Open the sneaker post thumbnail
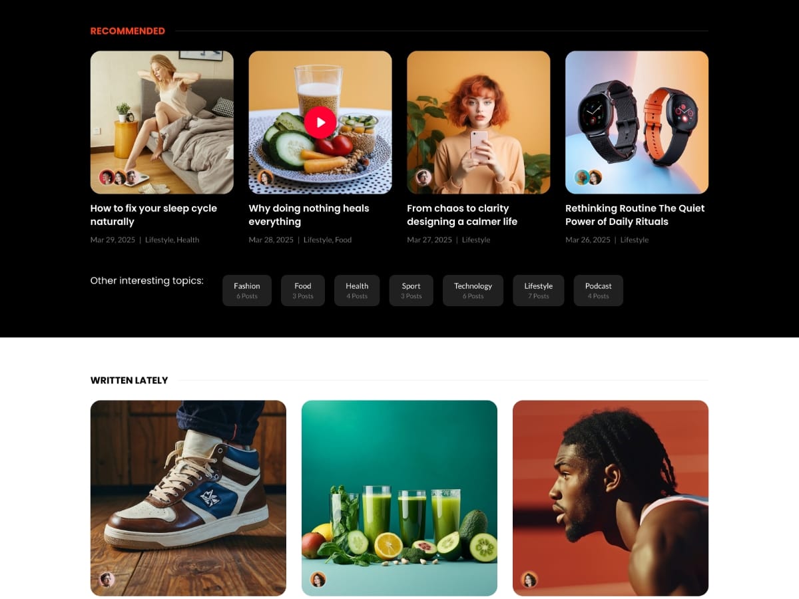 click(x=188, y=498)
